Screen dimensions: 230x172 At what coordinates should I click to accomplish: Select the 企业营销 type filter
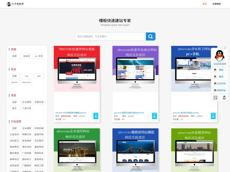27,102
